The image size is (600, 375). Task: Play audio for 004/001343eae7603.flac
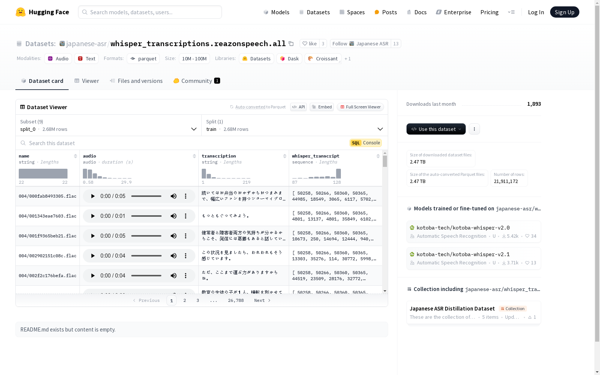click(93, 216)
